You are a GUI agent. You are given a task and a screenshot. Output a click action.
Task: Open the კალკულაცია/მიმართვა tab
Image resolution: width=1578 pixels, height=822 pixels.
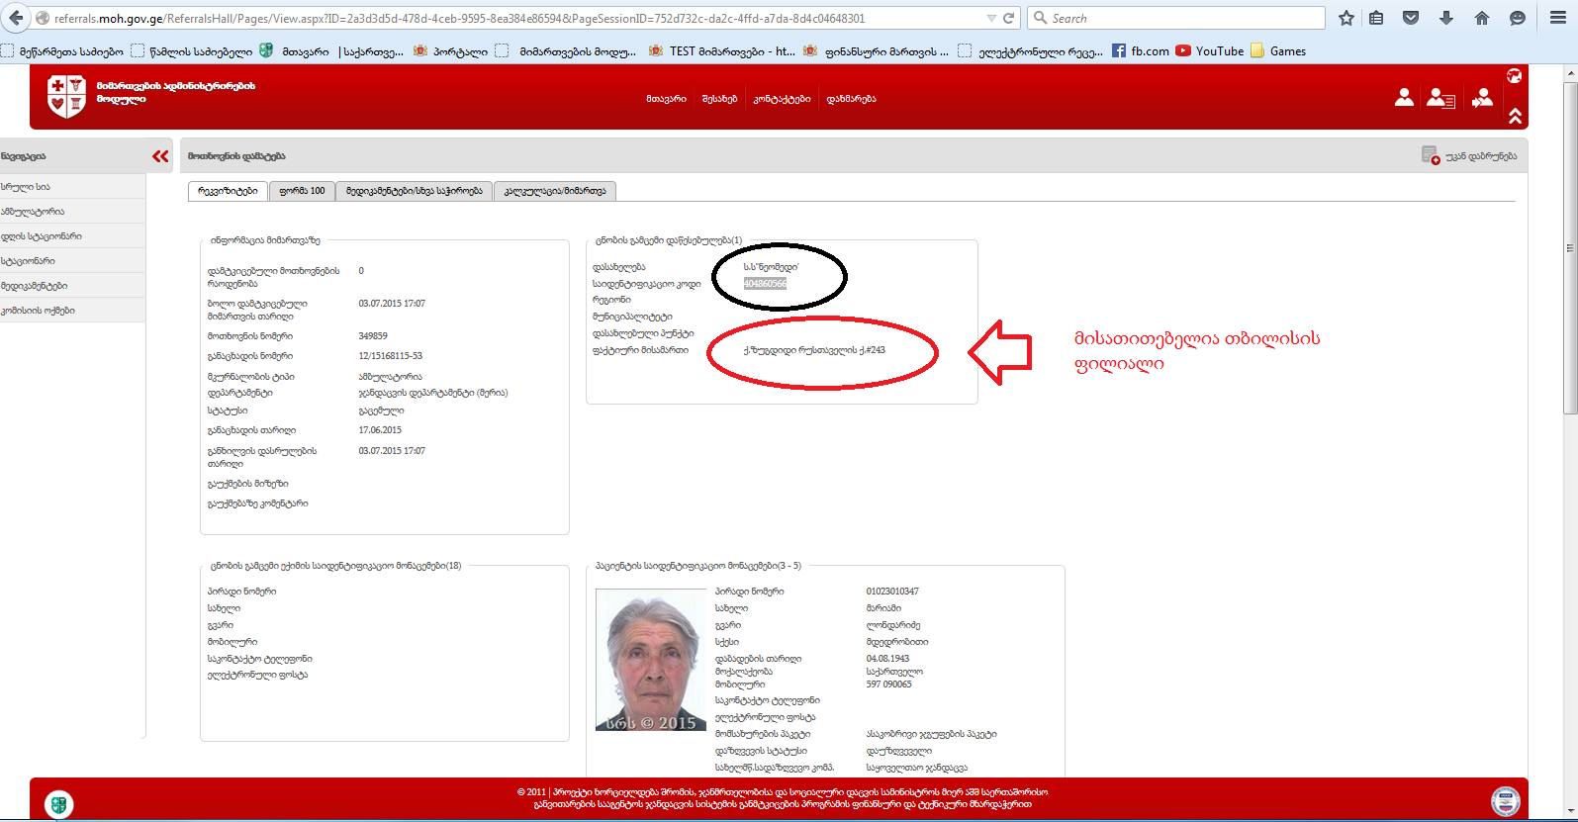pyautogui.click(x=555, y=191)
